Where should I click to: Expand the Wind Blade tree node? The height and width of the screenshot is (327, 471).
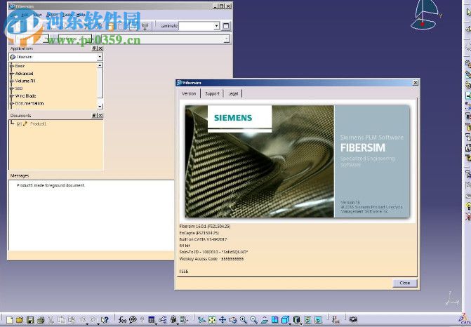coord(12,96)
